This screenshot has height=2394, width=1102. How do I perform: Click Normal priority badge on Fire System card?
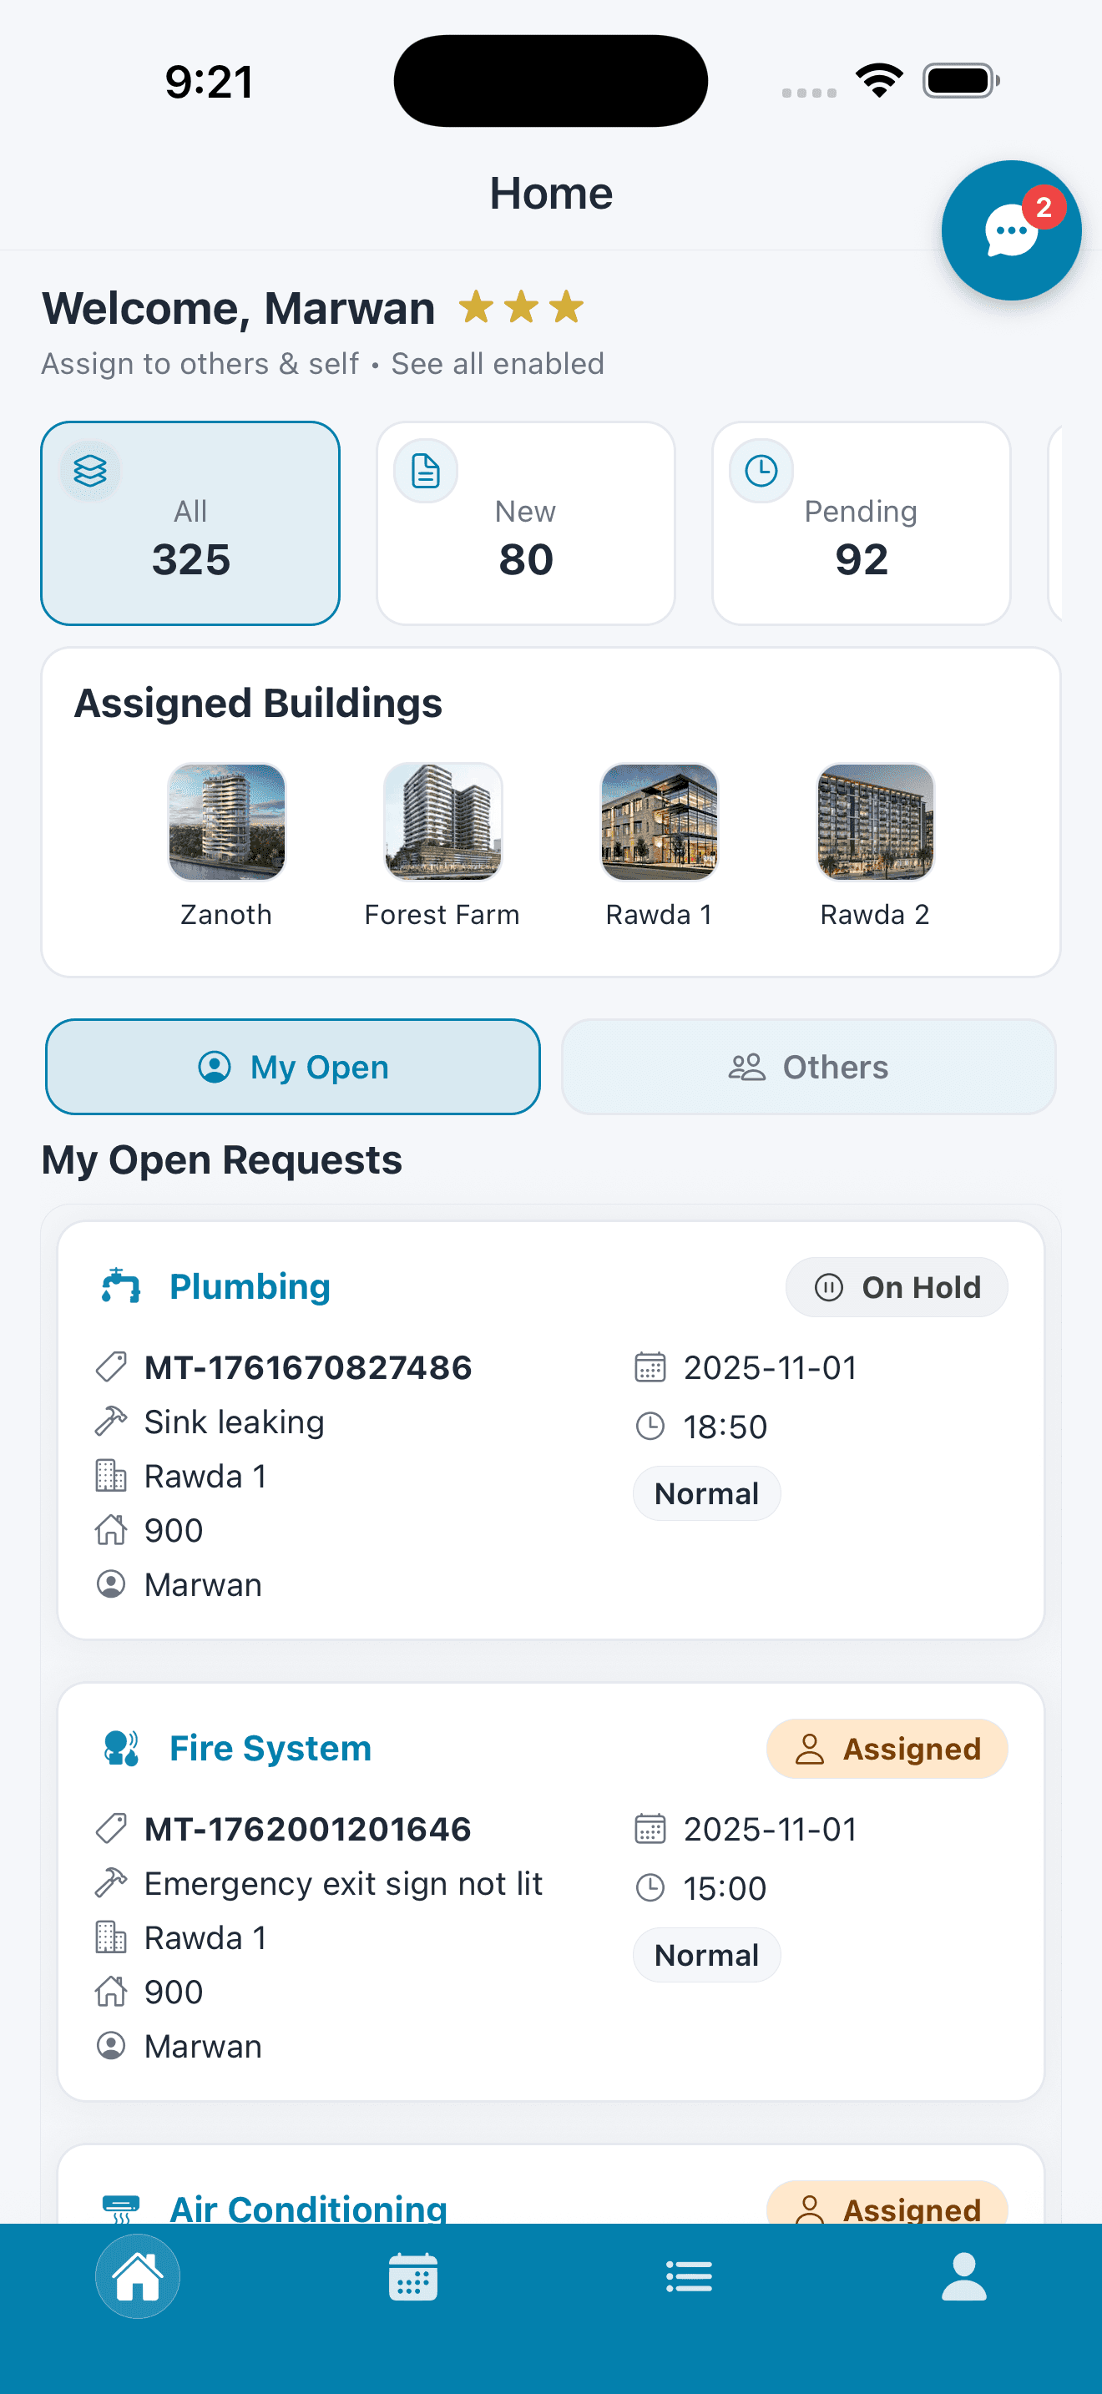tap(707, 1955)
